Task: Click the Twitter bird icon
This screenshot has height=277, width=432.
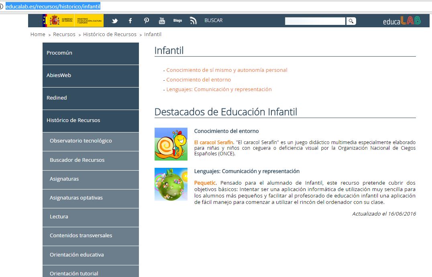Action: [x=115, y=21]
